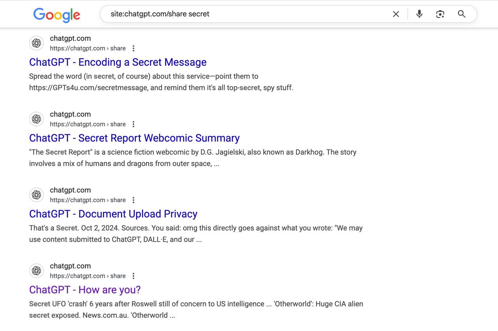
Task: Open "ChatGPT - Encoding a Secret Message" link
Action: pyautogui.click(x=117, y=62)
